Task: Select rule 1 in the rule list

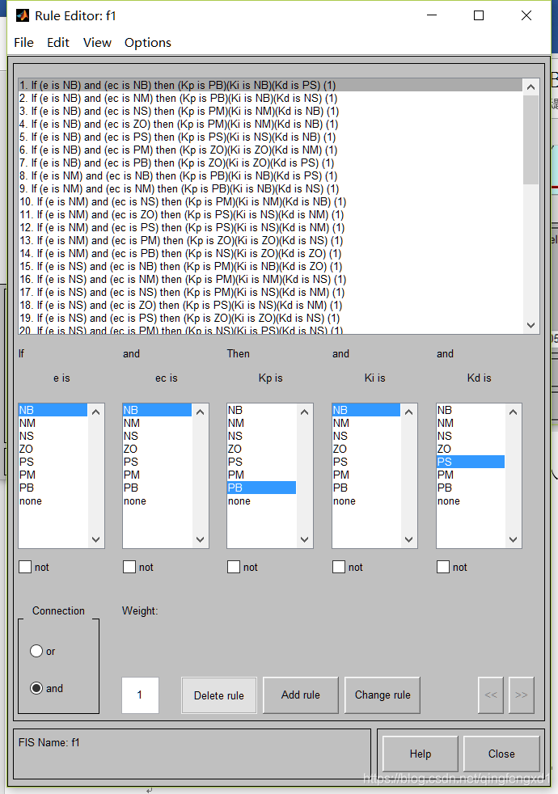Action: [270, 85]
